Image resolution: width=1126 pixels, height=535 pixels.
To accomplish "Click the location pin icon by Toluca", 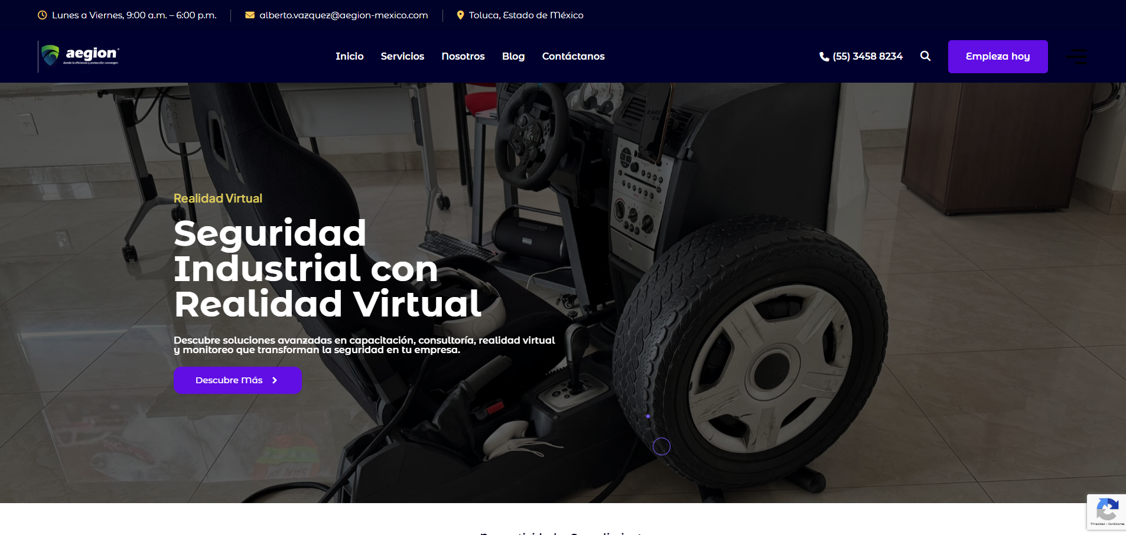I will coord(460,15).
